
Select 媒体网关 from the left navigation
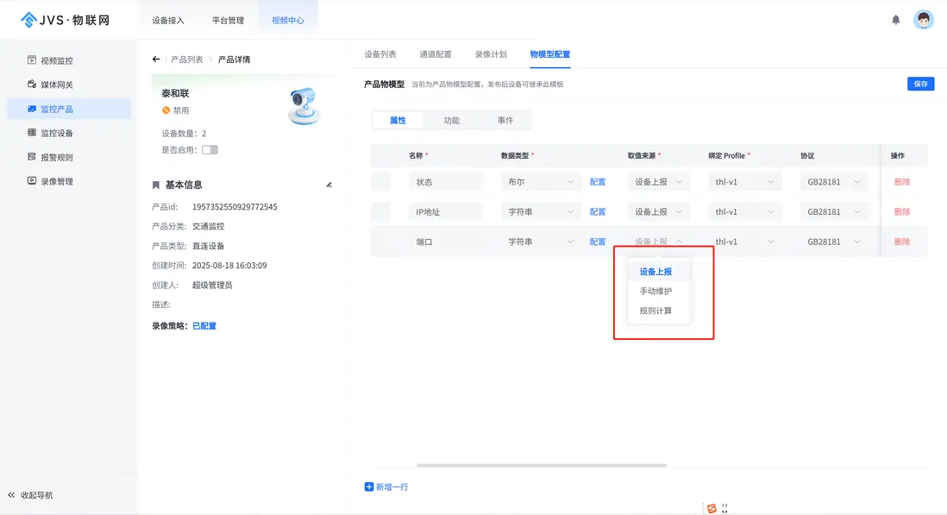click(59, 84)
